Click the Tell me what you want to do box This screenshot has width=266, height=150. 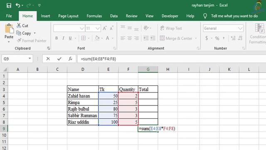point(234,16)
